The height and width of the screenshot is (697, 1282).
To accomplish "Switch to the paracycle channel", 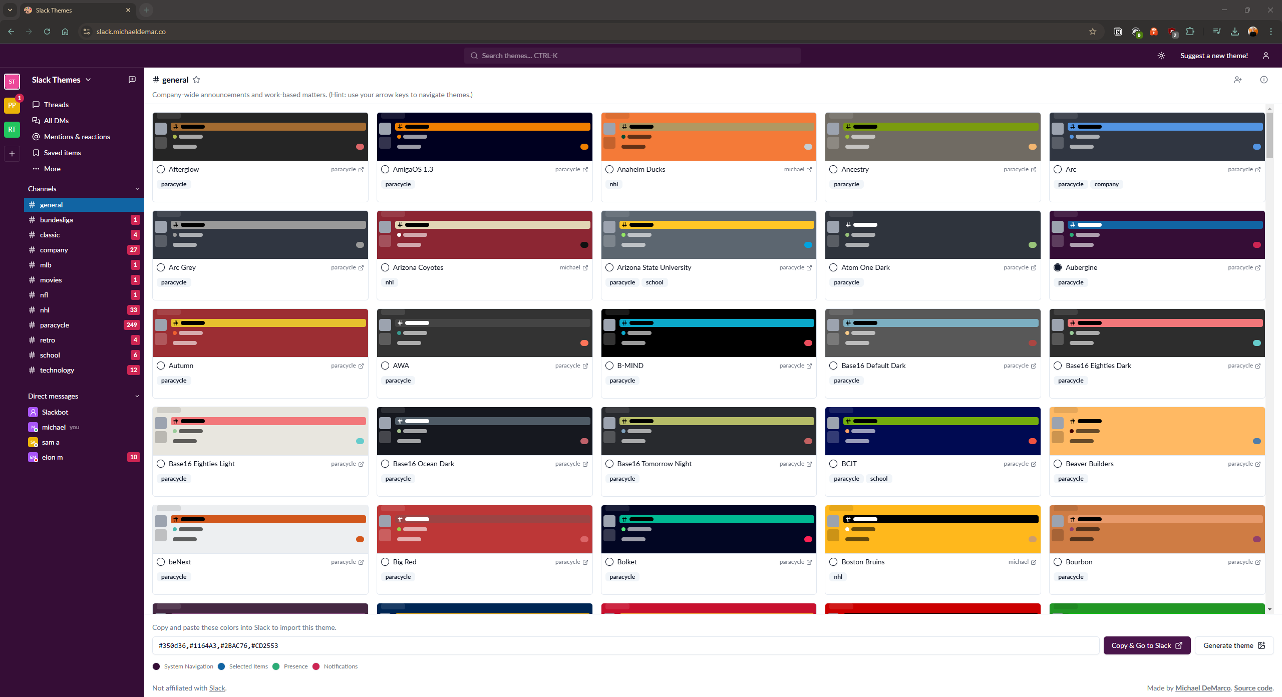I will pos(84,325).
